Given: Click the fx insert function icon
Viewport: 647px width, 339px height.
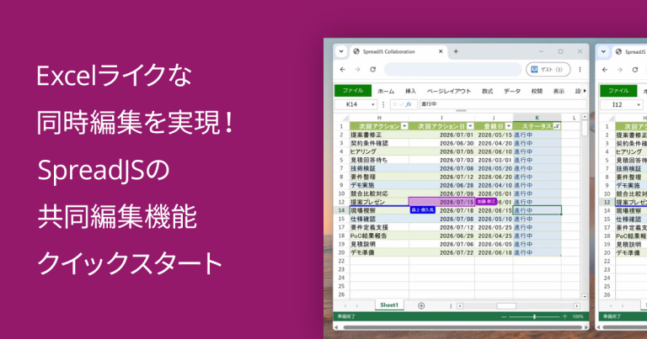Looking at the screenshot, I should click(x=409, y=104).
